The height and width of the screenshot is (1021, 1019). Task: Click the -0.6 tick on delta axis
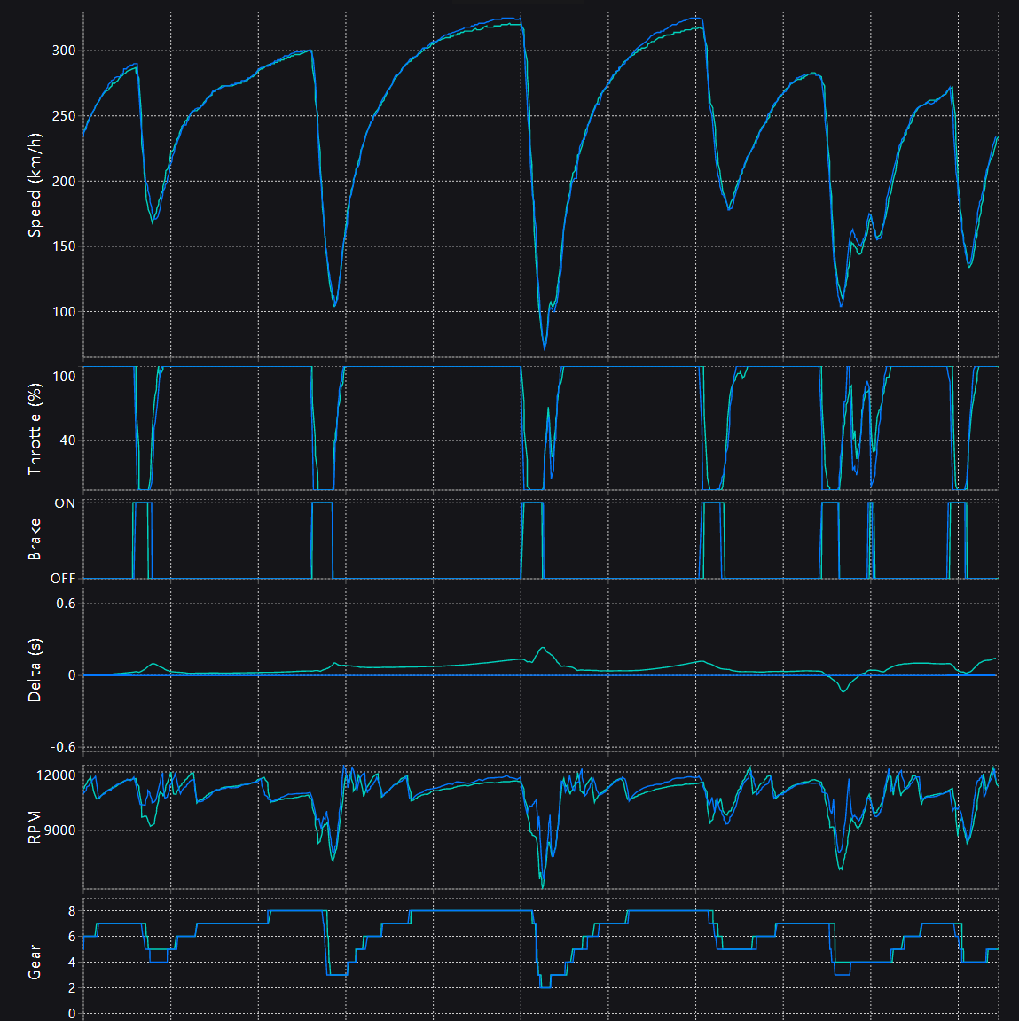tap(64, 747)
